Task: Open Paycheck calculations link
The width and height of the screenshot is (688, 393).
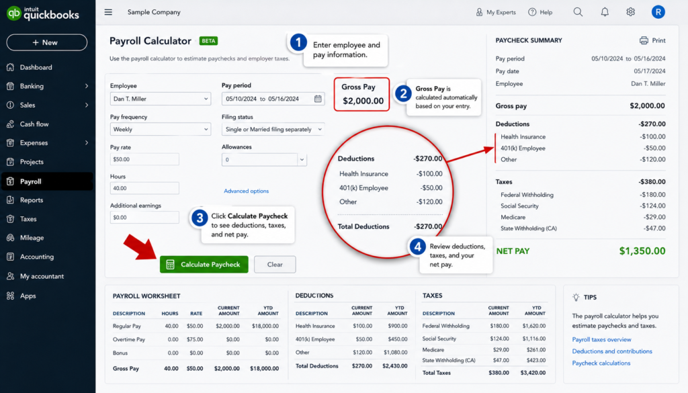Action: [601, 363]
